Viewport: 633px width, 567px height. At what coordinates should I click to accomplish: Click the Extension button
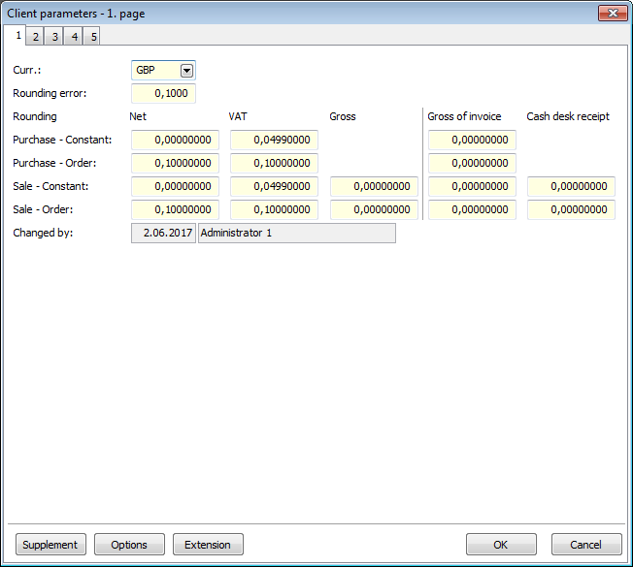[x=208, y=545]
